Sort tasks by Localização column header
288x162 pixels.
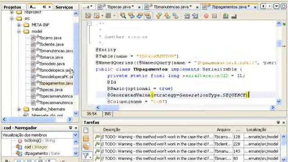click(x=256, y=130)
